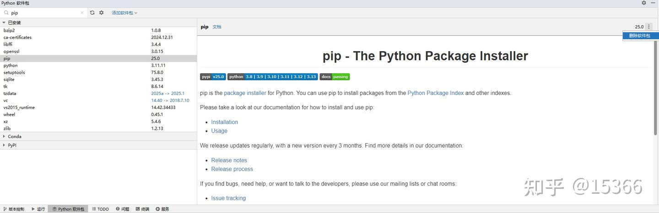Open the 添加软件包 dropdown
Image resolution: width=659 pixels, height=213 pixels.
(x=124, y=13)
